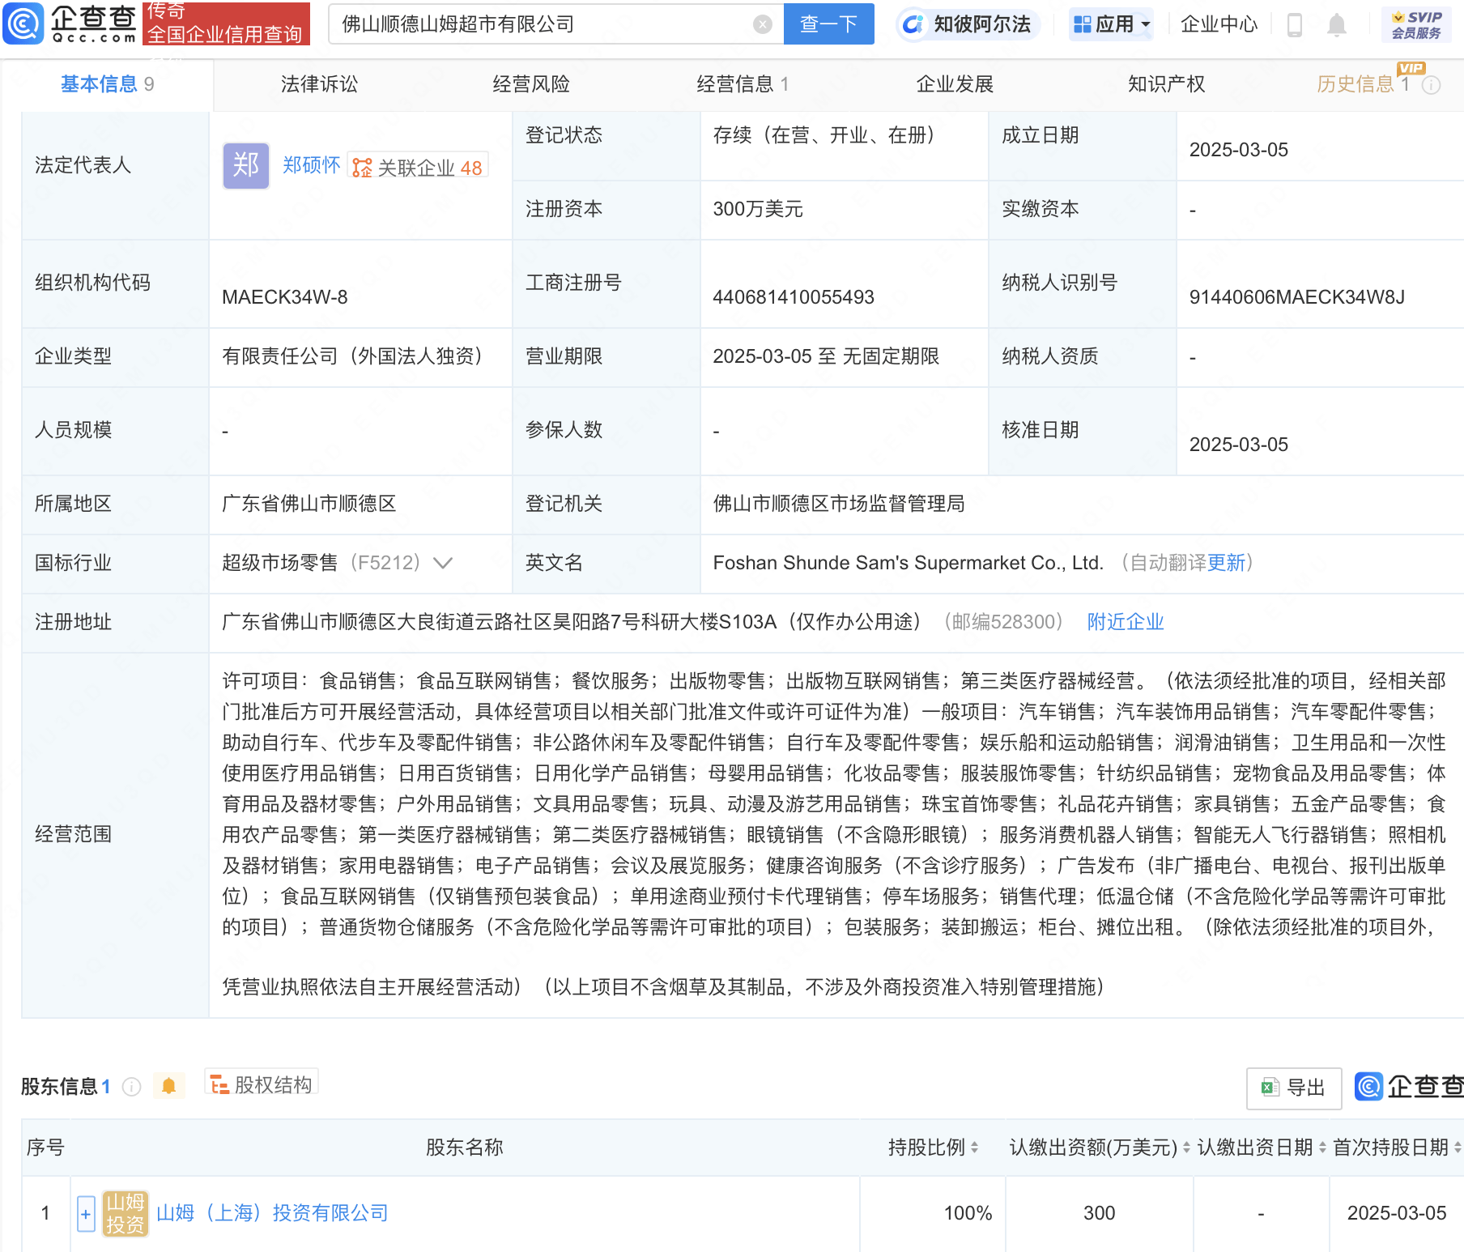Screen dimensions: 1464x1252
Task: Click the 郑 avatar icon of legal representative
Action: 245,166
